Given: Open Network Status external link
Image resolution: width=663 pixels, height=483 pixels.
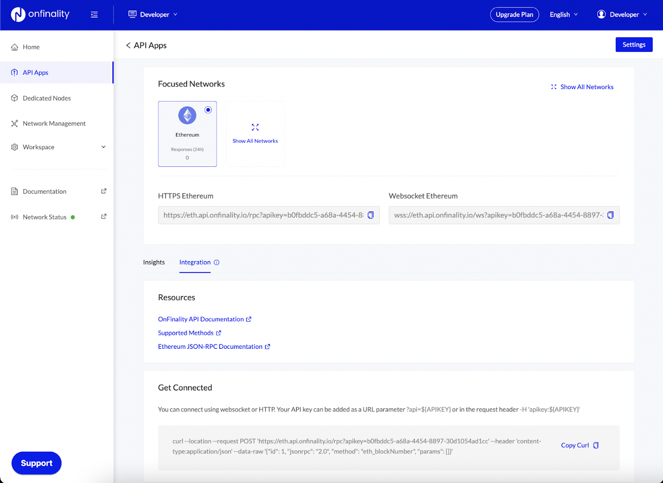Looking at the screenshot, I should point(104,217).
